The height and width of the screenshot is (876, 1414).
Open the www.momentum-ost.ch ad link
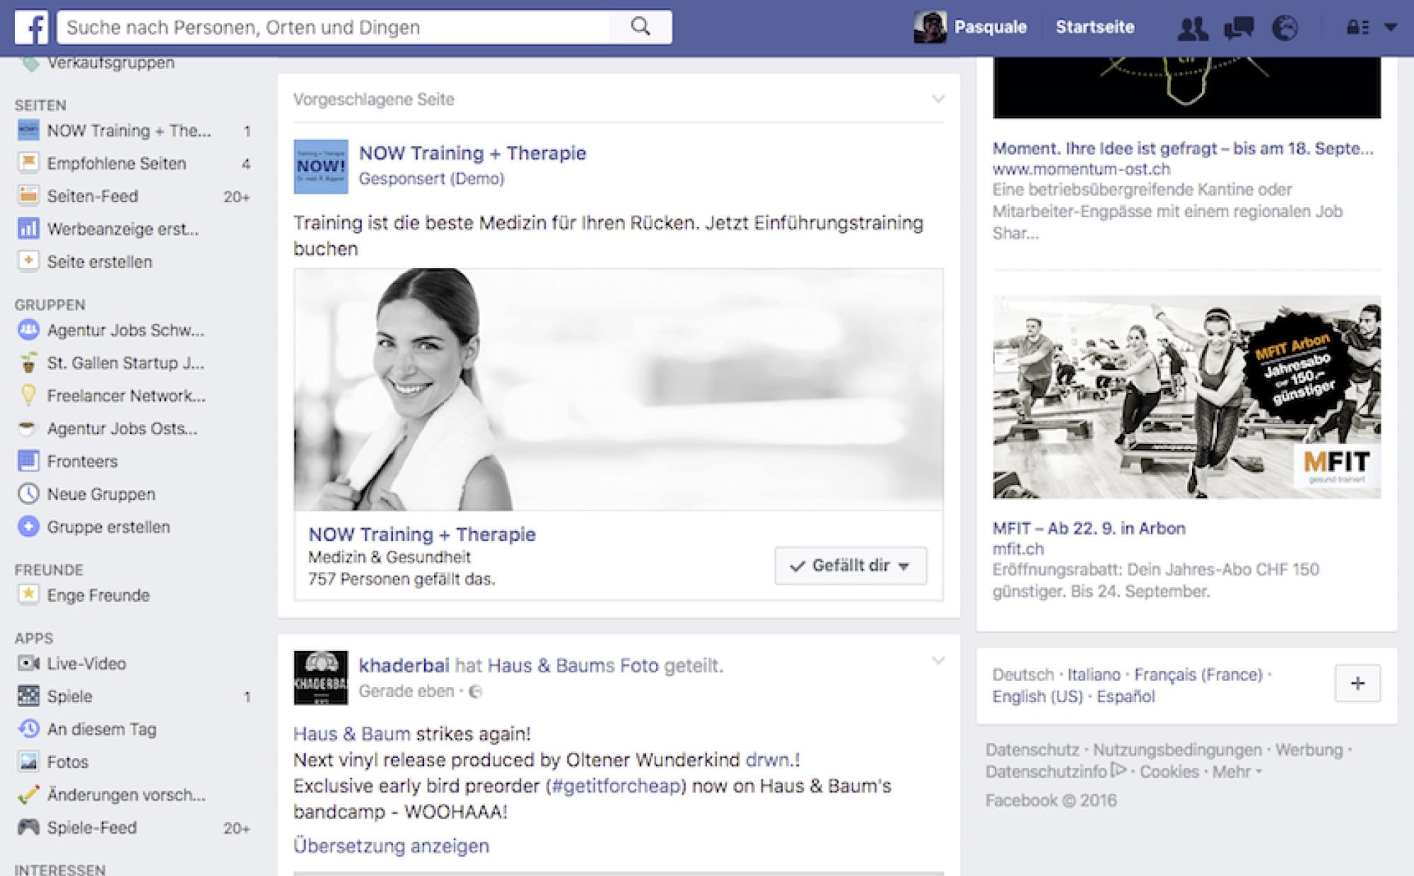(1081, 169)
